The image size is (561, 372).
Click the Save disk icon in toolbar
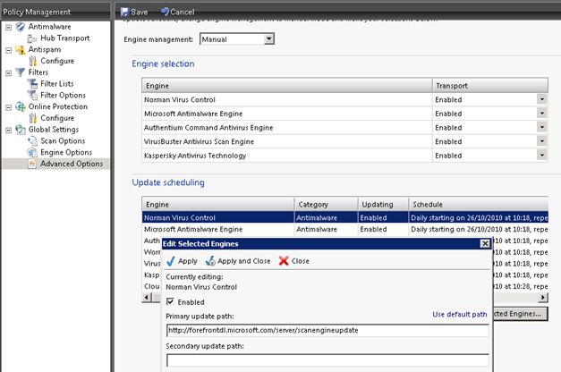point(123,12)
